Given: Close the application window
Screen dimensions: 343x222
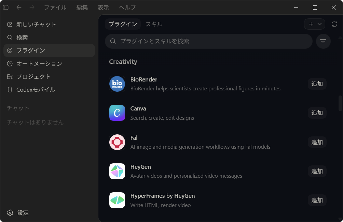Looking at the screenshot, I should (x=333, y=8).
